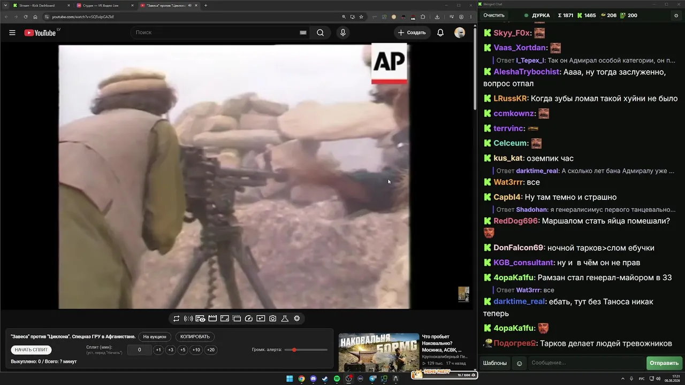Add 3 minutes with the +3 button
Image resolution: width=685 pixels, height=385 pixels.
(170, 350)
